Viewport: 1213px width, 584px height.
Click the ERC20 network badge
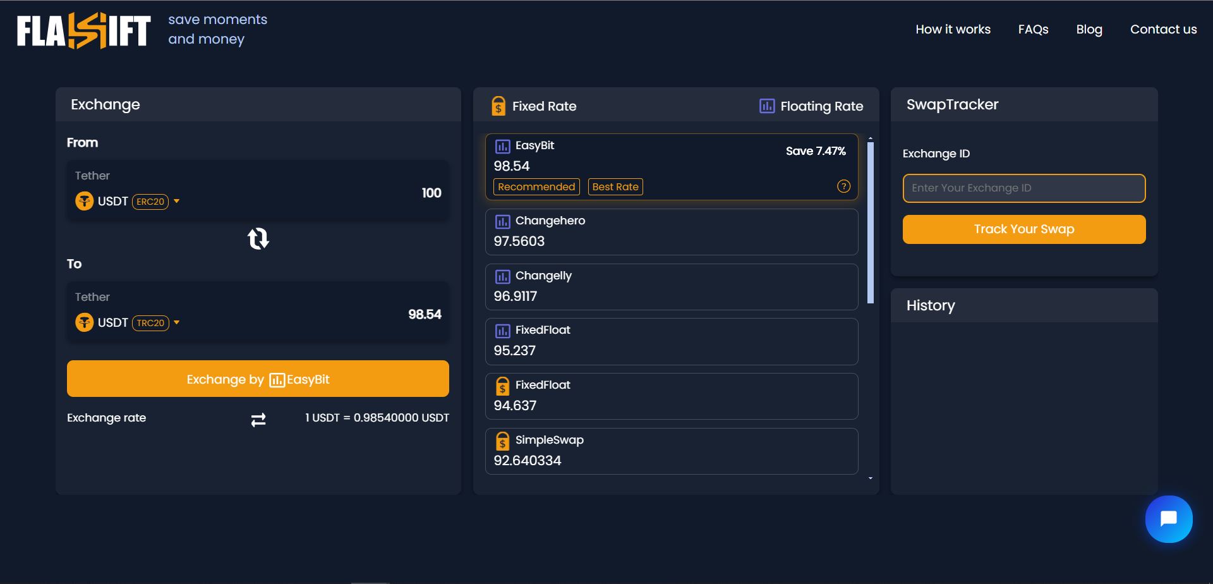coord(150,202)
